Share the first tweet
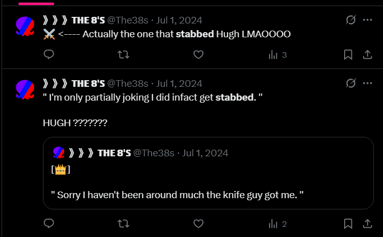 pos(367,55)
